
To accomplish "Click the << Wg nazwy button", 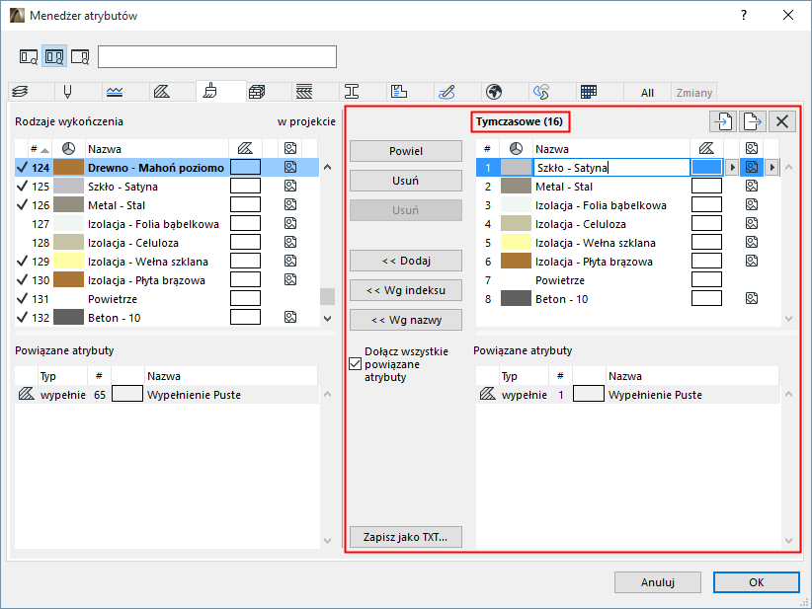I will [x=406, y=320].
